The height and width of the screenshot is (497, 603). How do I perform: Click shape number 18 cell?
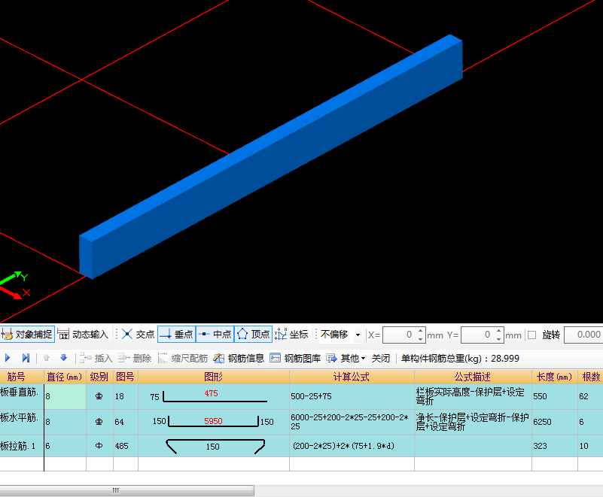(126, 396)
